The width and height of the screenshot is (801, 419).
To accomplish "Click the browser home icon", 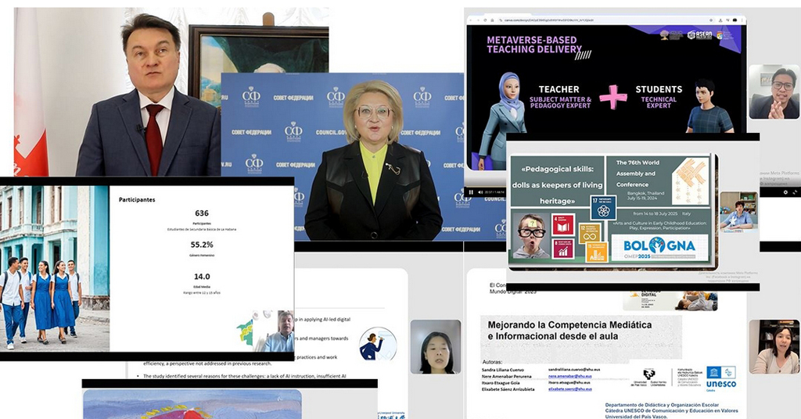I will (x=493, y=20).
